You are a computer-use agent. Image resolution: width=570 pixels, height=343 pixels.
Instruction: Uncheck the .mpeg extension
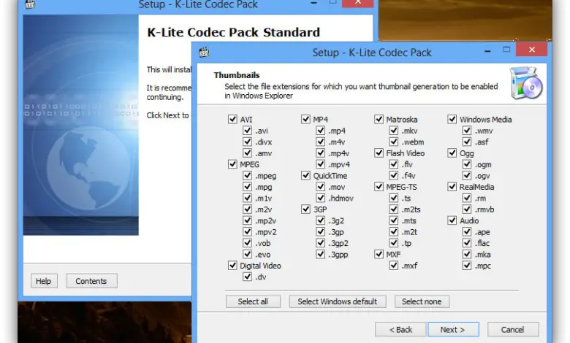[x=248, y=175]
